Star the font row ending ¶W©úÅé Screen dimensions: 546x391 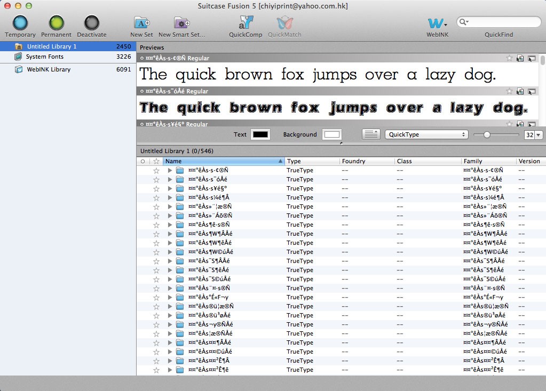(x=156, y=252)
